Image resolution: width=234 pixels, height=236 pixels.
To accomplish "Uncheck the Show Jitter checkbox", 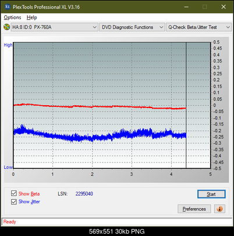I will point(14,202).
